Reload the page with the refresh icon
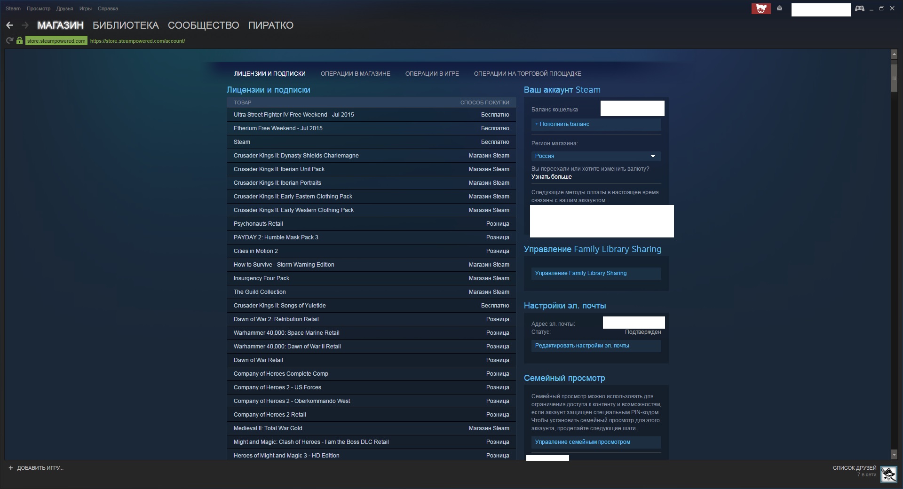 [x=9, y=41]
